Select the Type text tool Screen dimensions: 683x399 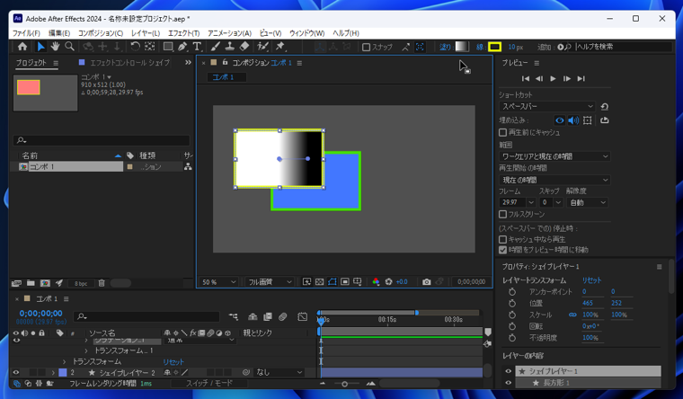click(197, 47)
